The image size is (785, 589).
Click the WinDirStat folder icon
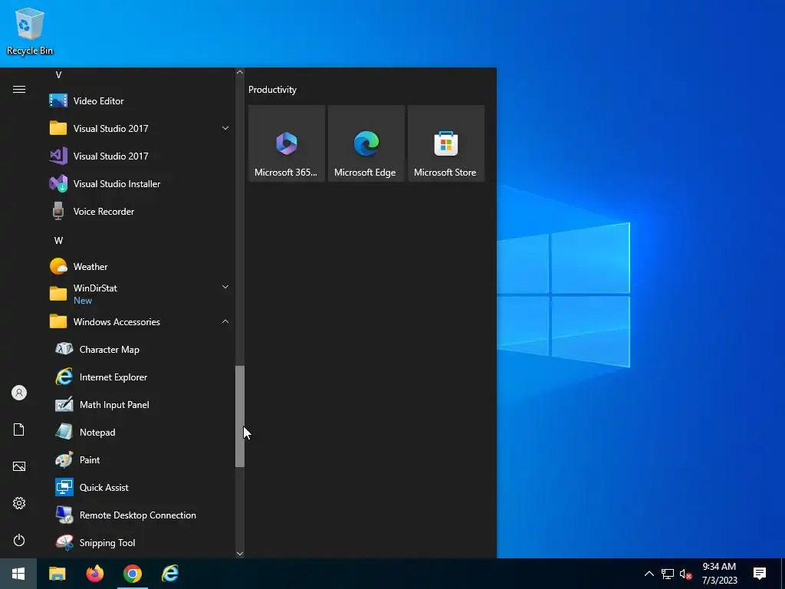pyautogui.click(x=58, y=294)
